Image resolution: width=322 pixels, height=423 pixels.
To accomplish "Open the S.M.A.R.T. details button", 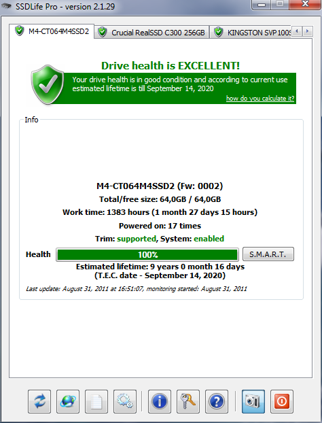I will (268, 254).
